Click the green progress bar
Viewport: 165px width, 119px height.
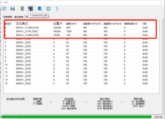click(76, 117)
